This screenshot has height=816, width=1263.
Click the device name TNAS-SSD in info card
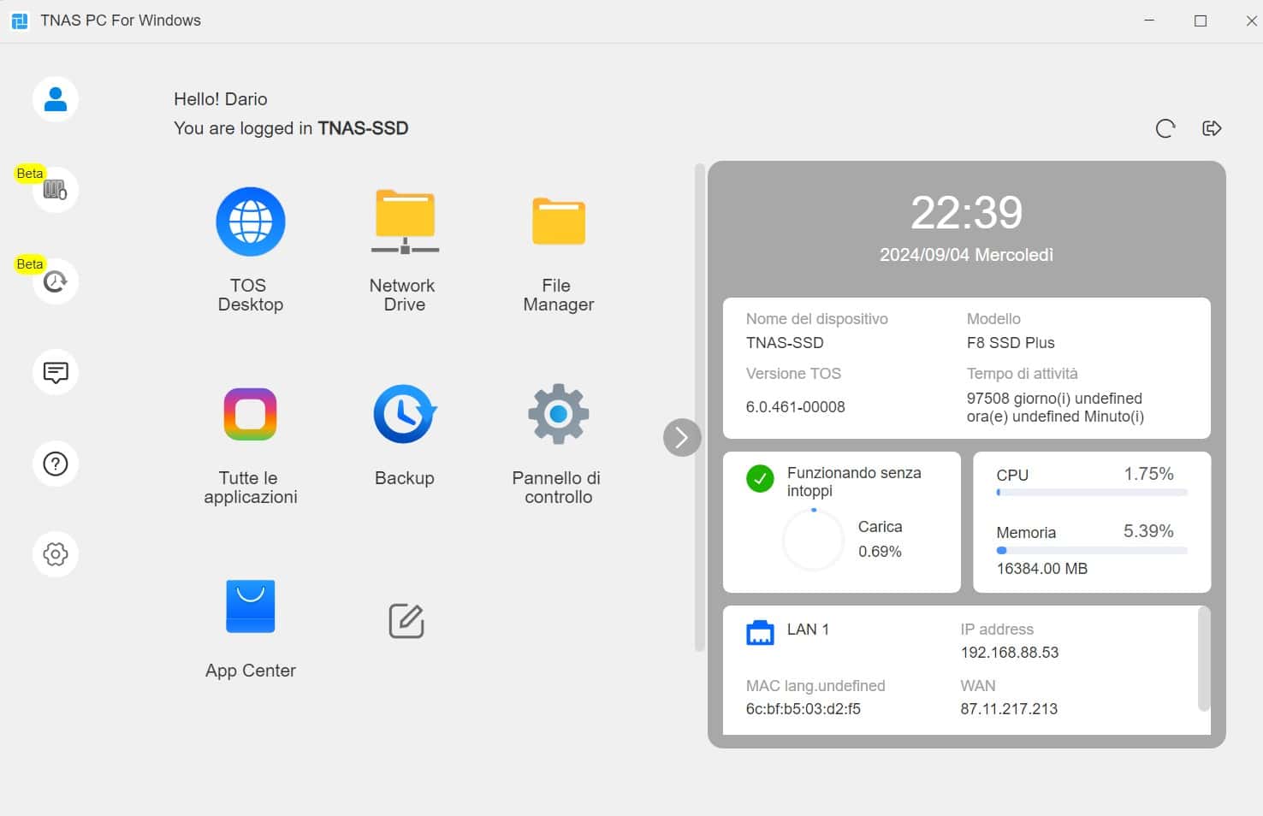pos(785,343)
